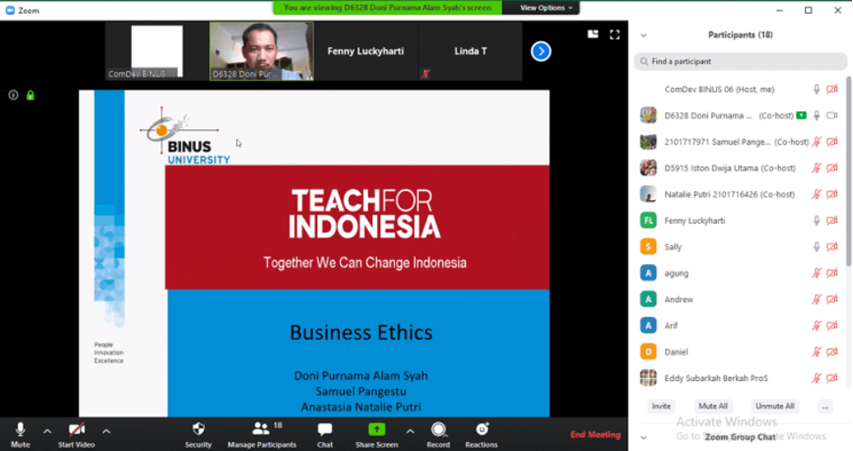Open the meeting information icon
Screen dimensions: 853x451
(13, 96)
